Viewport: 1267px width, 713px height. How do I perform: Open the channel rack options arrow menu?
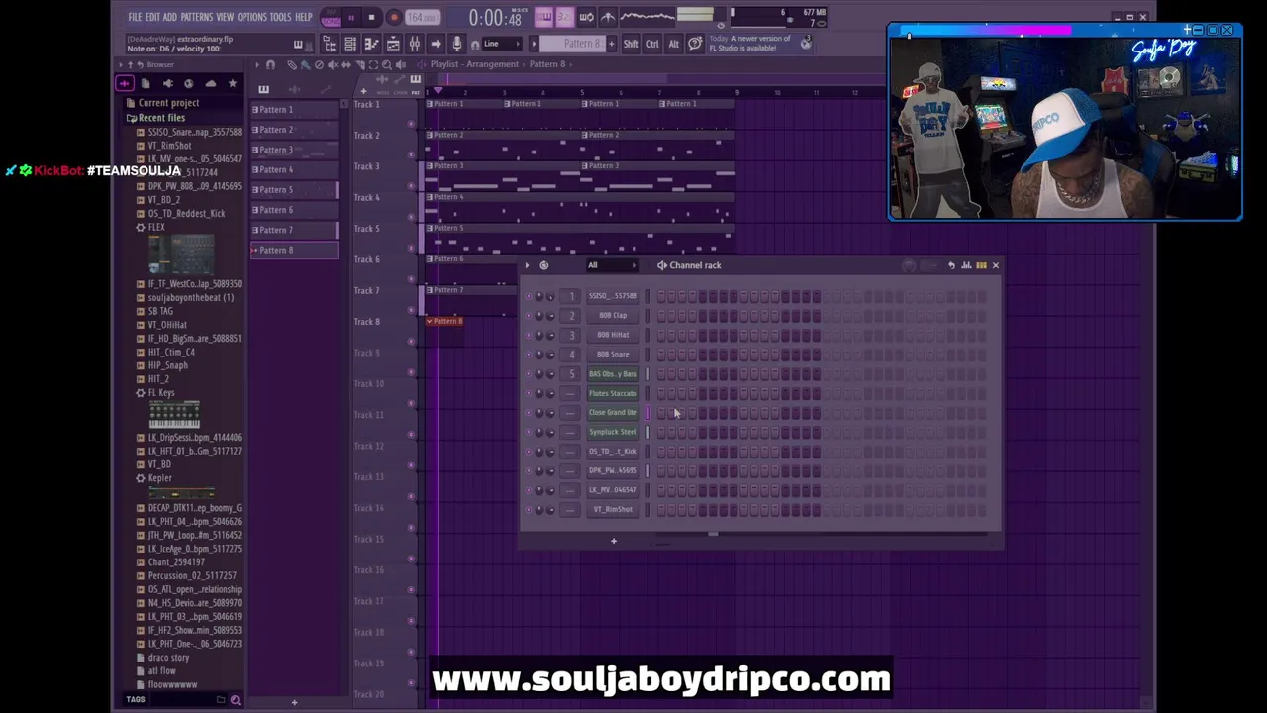527,265
